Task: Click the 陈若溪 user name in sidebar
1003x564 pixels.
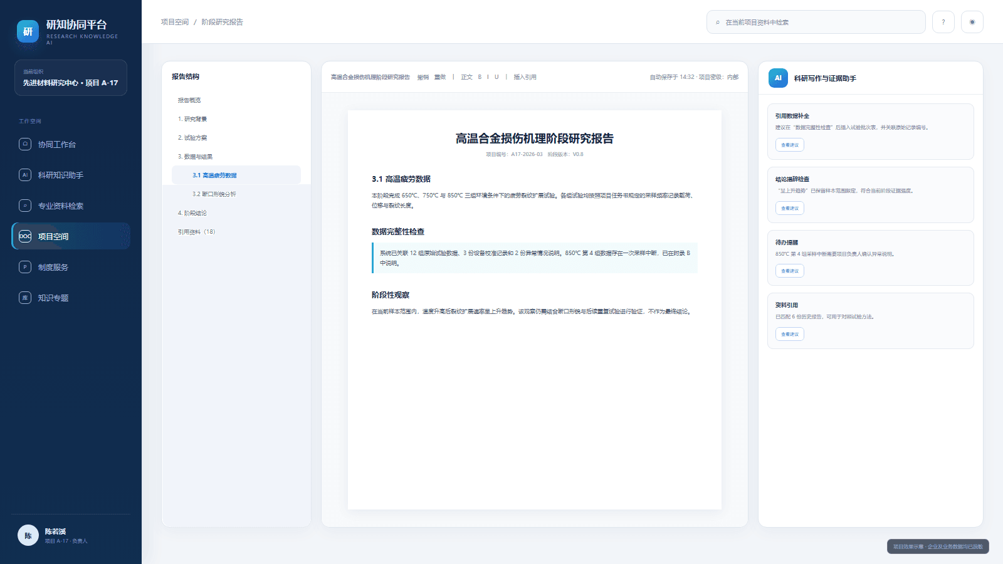Action: [x=55, y=531]
